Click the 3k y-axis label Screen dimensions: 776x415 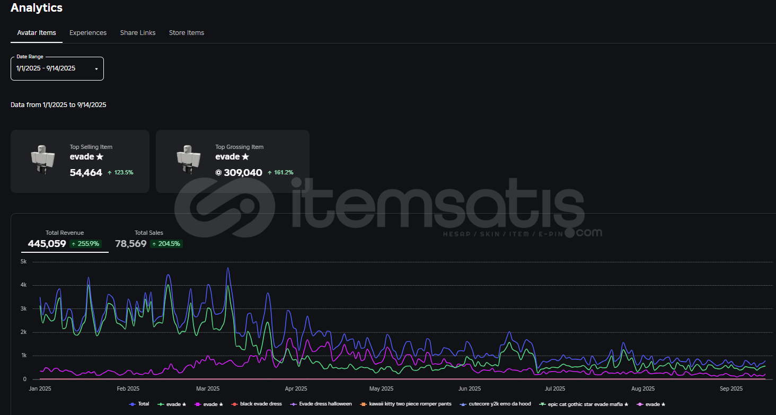[x=23, y=308]
